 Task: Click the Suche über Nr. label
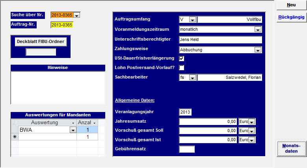[28, 15]
